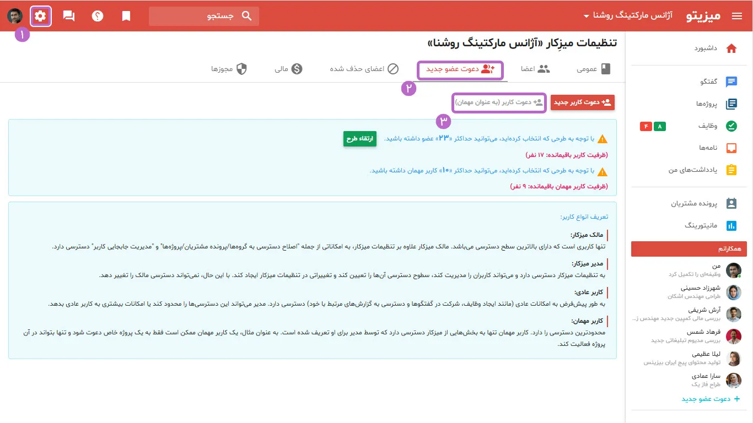Click the red task count badge ۴

[646, 127]
